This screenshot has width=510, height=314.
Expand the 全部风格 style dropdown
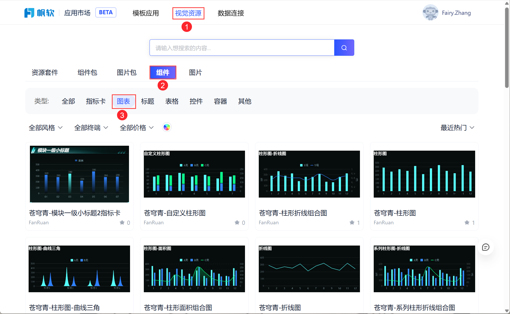[46, 128]
